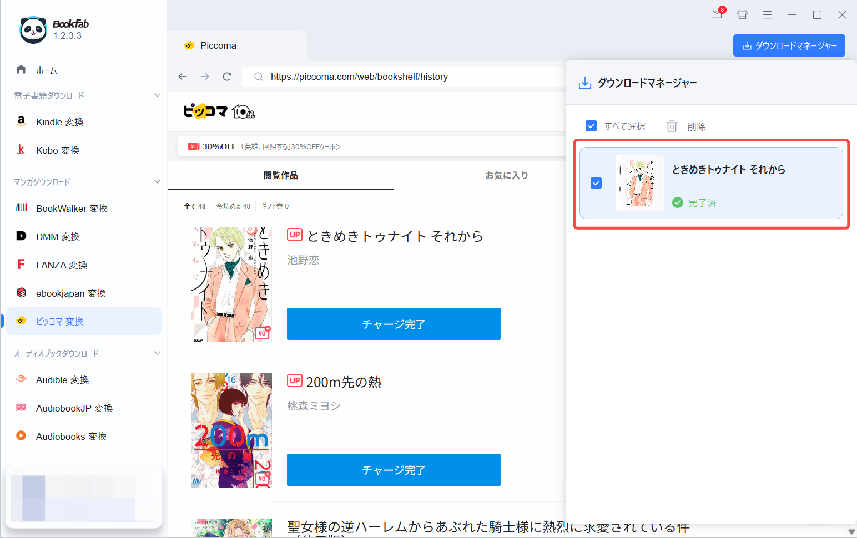Click the Kobo k icon

tap(21, 149)
